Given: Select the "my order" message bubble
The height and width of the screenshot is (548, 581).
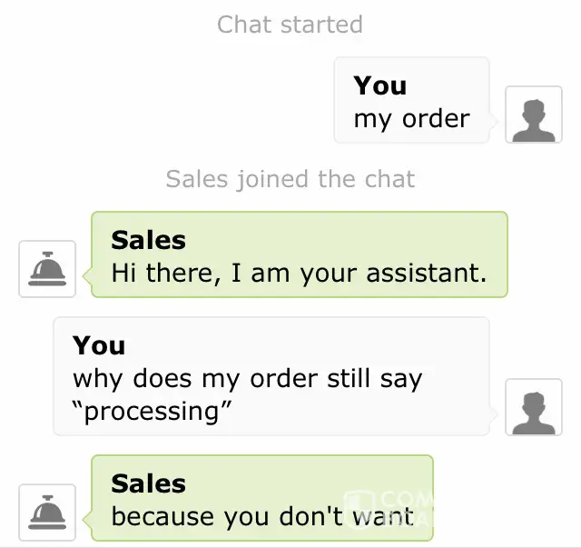Looking at the screenshot, I should tap(411, 101).
